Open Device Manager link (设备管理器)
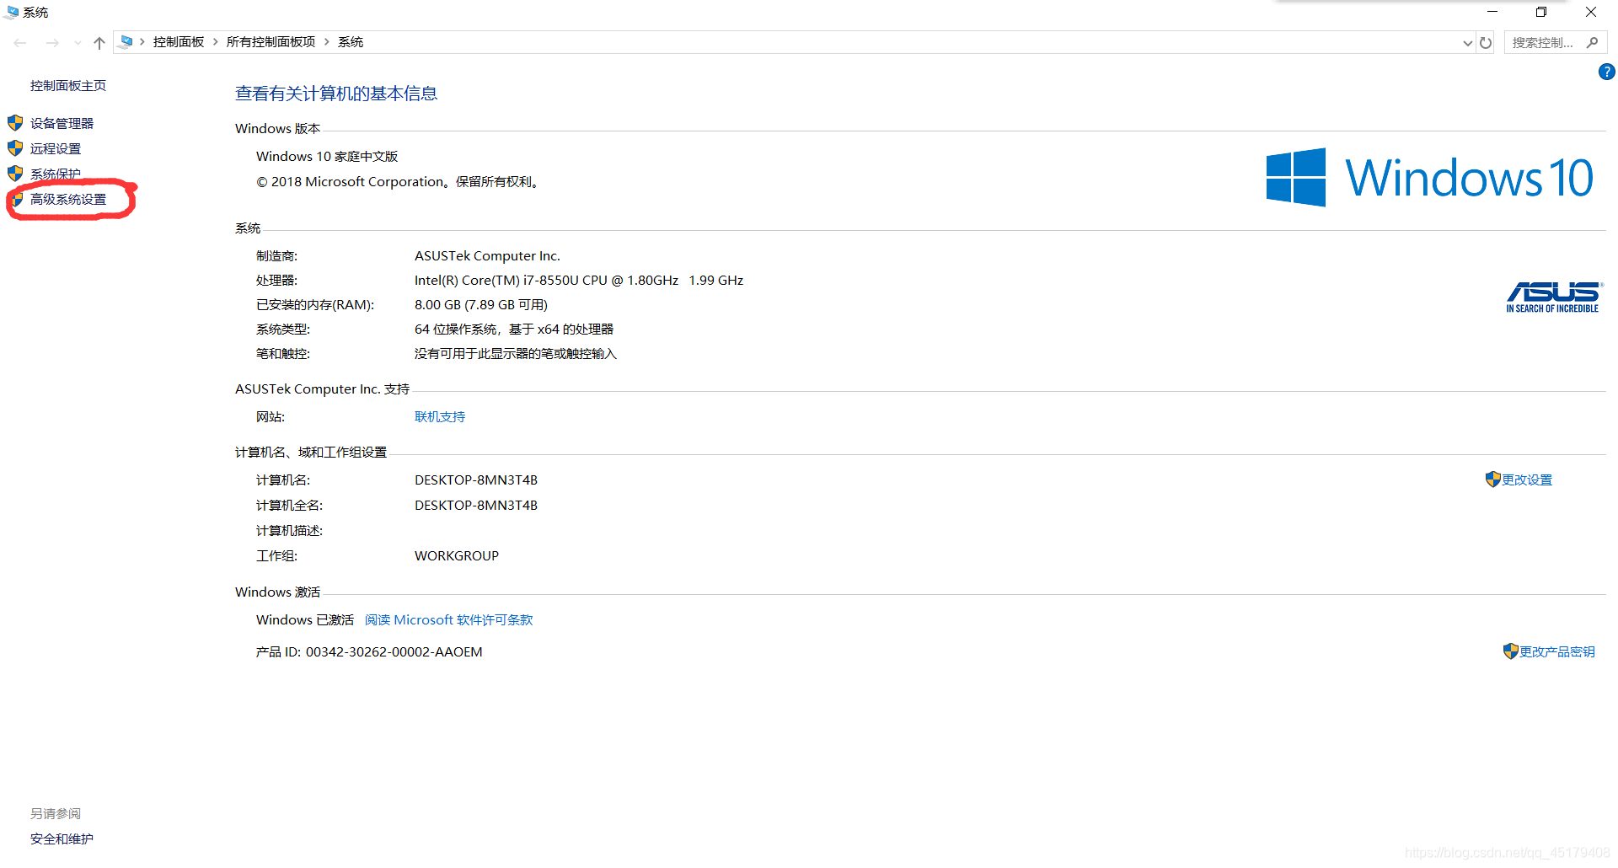 (x=62, y=123)
